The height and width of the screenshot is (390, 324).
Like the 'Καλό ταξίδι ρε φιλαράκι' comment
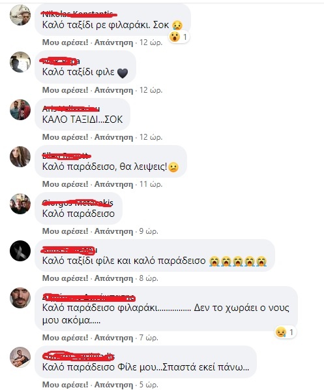pyautogui.click(x=65, y=42)
